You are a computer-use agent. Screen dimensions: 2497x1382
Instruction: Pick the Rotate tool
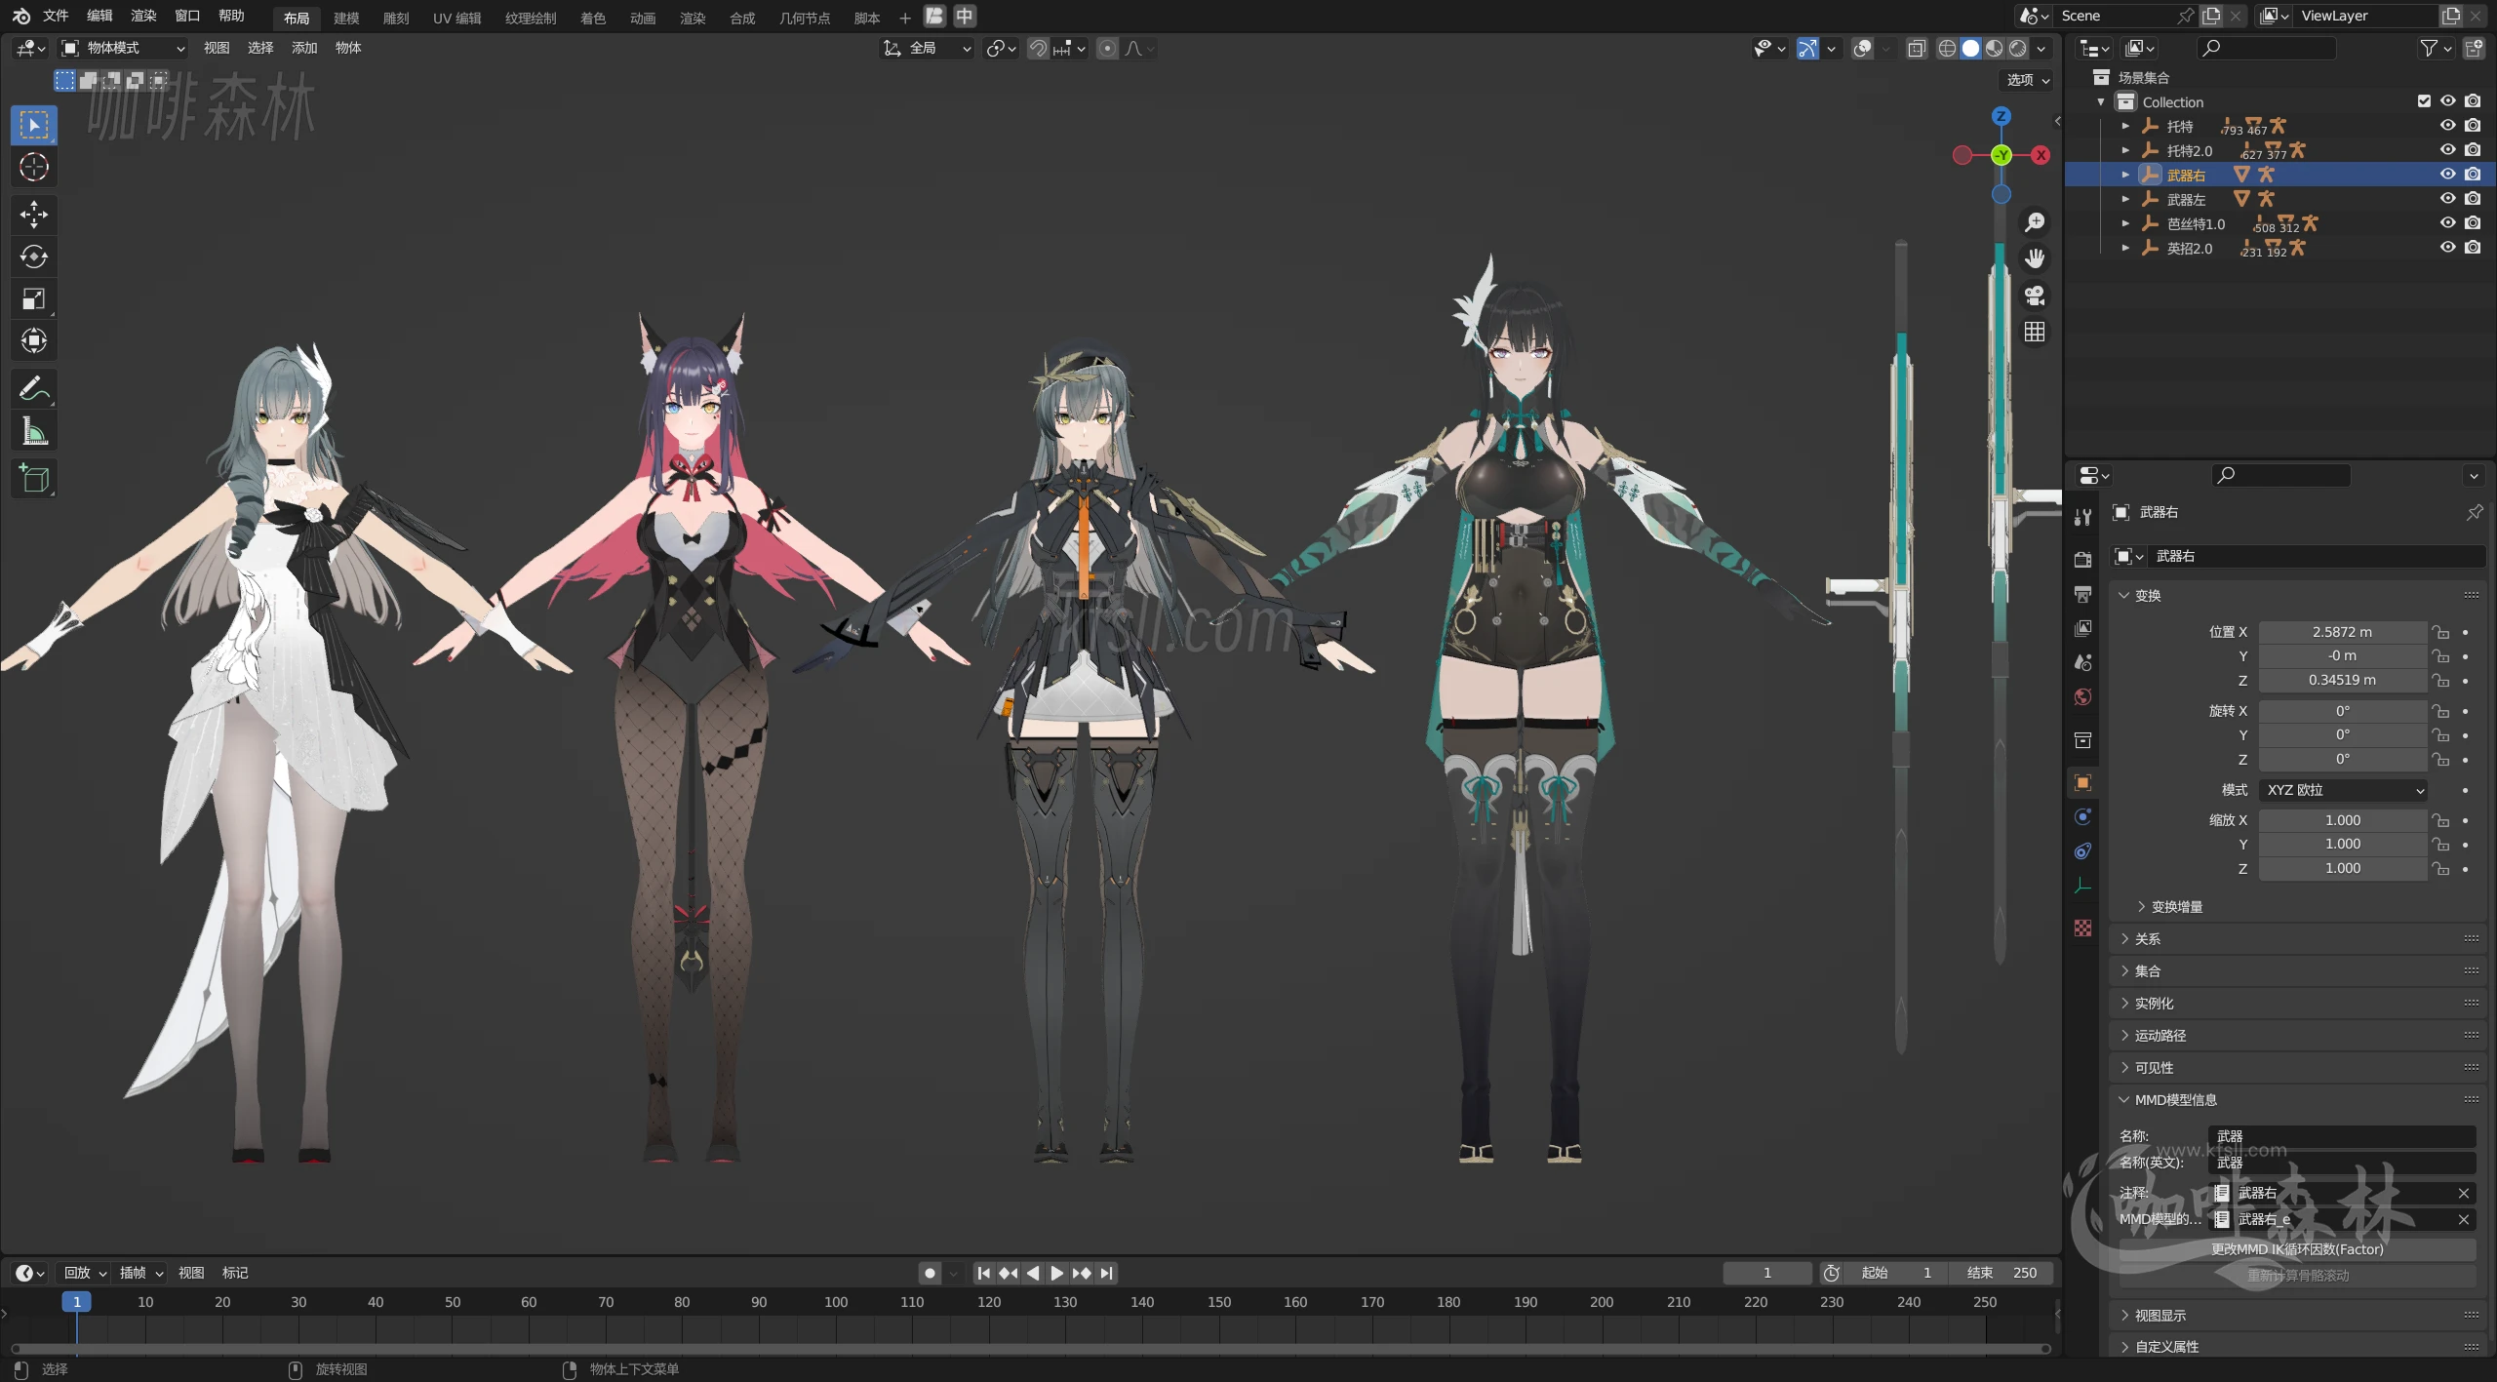[34, 257]
